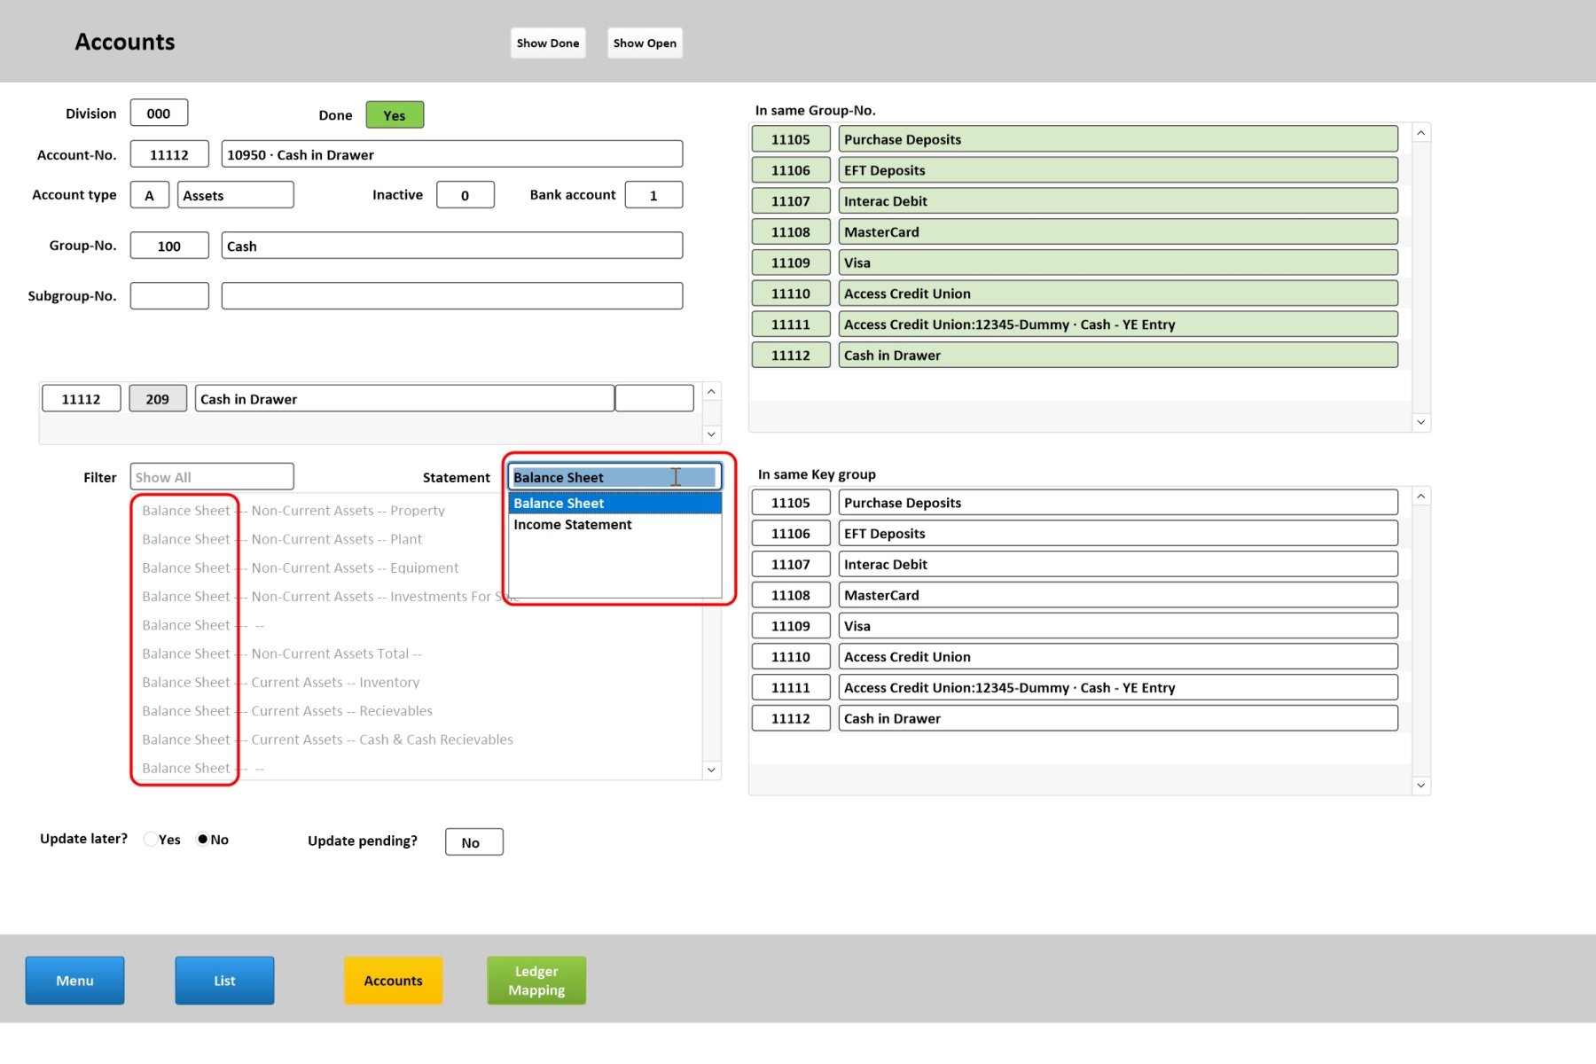The height and width of the screenshot is (1064, 1596).
Task: Click the Filter Show All field
Action: pos(212,477)
